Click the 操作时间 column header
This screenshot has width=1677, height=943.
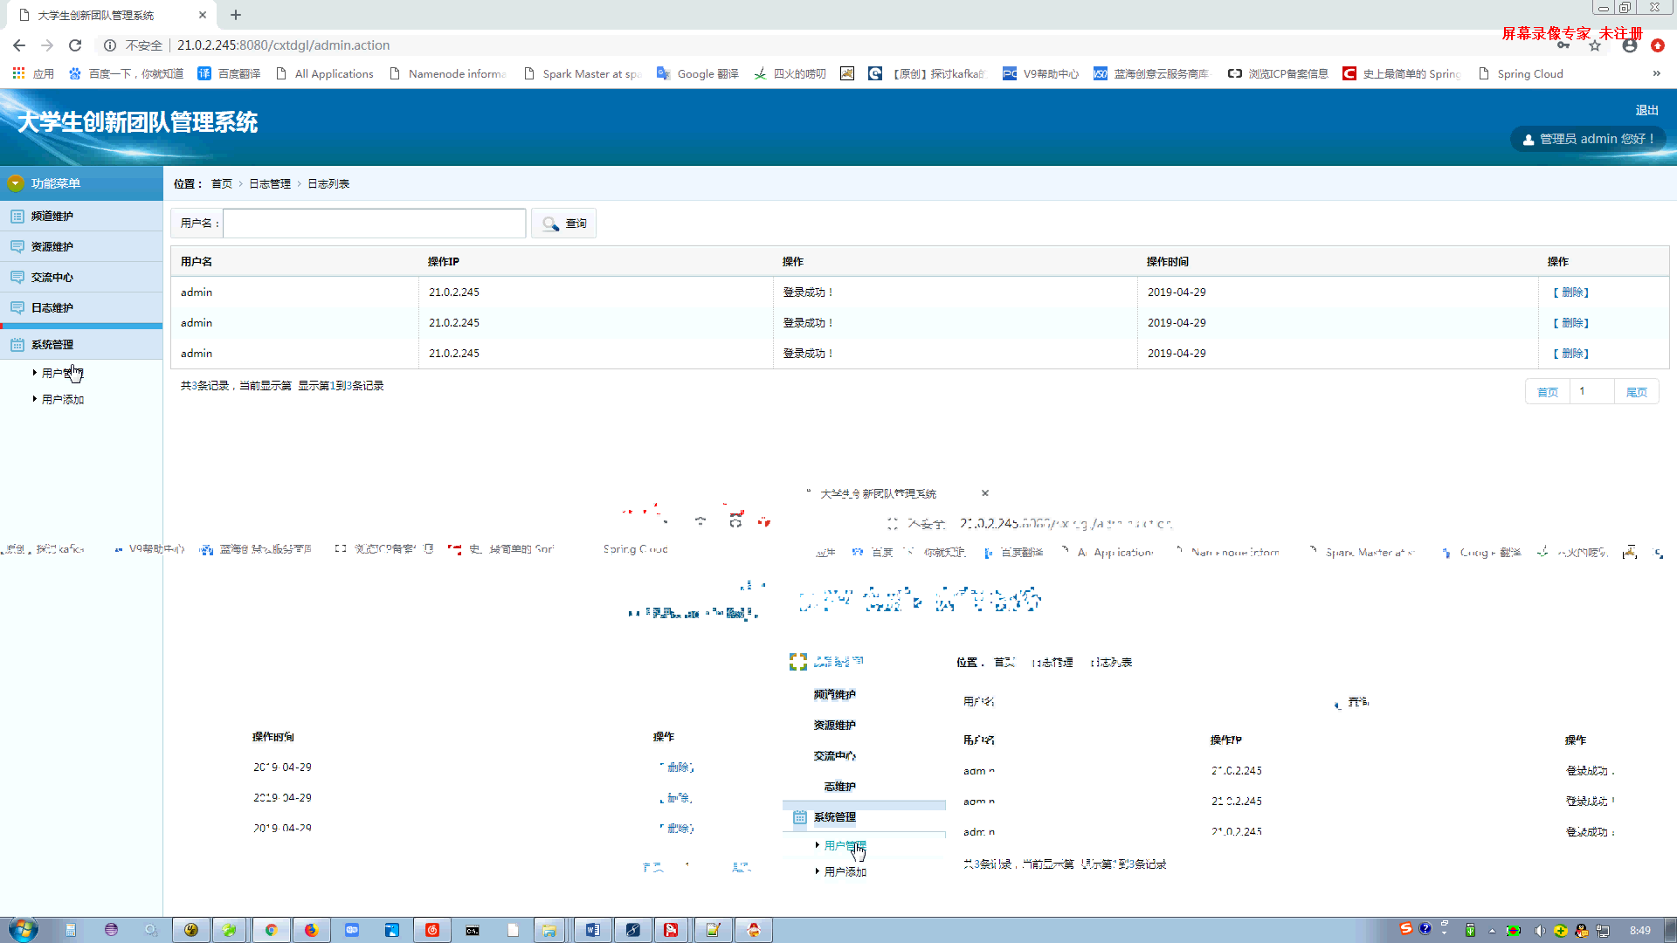pyautogui.click(x=1168, y=261)
